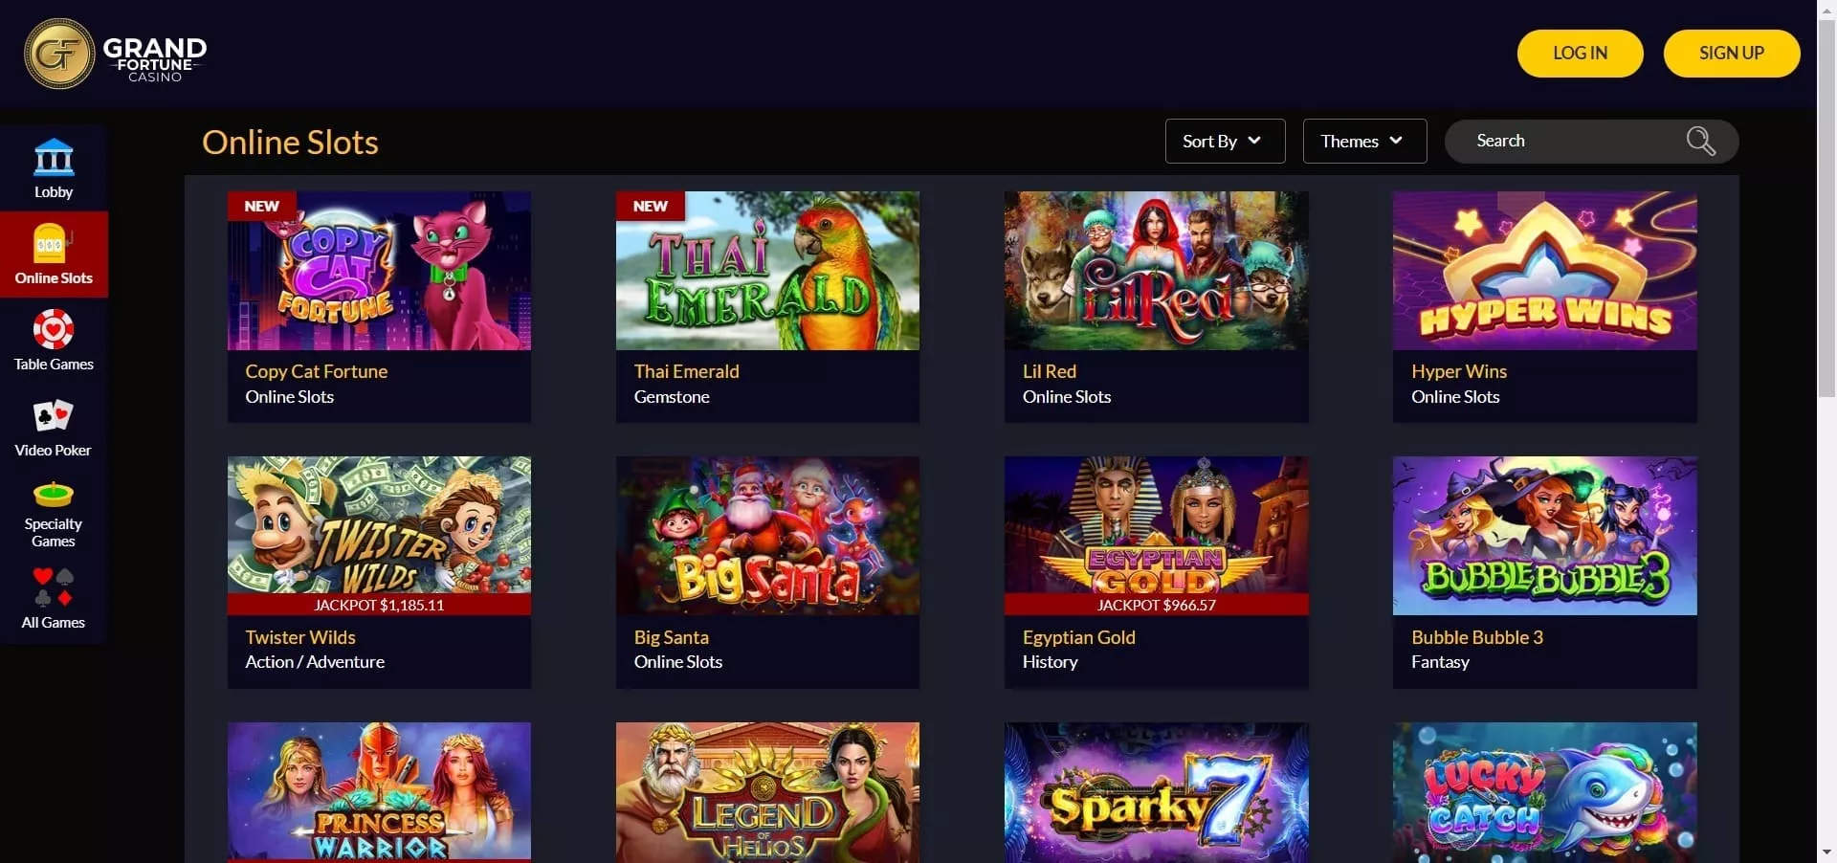
Task: Open the Bubble Bubble 3 thumbnail
Action: pyautogui.click(x=1544, y=536)
